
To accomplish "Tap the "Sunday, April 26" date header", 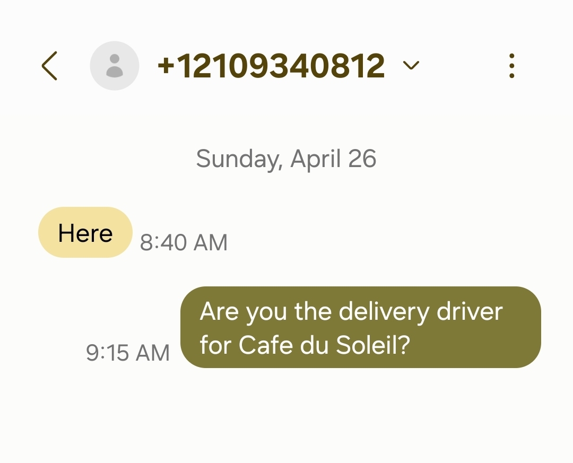I will [x=286, y=159].
